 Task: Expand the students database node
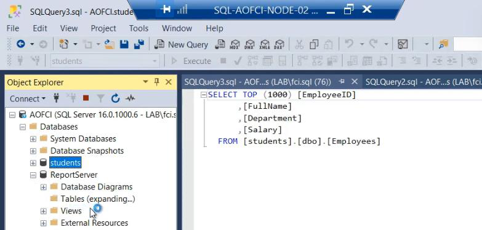(x=33, y=163)
